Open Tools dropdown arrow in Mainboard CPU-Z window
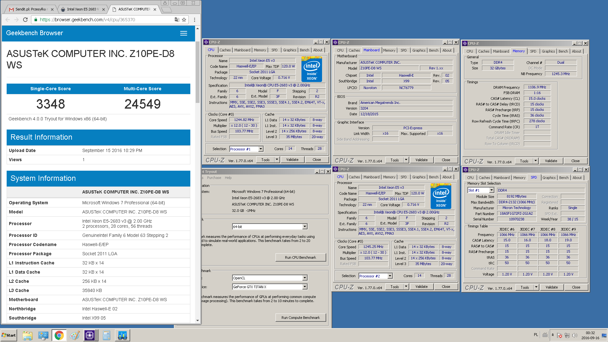The image size is (608, 342). 406,160
